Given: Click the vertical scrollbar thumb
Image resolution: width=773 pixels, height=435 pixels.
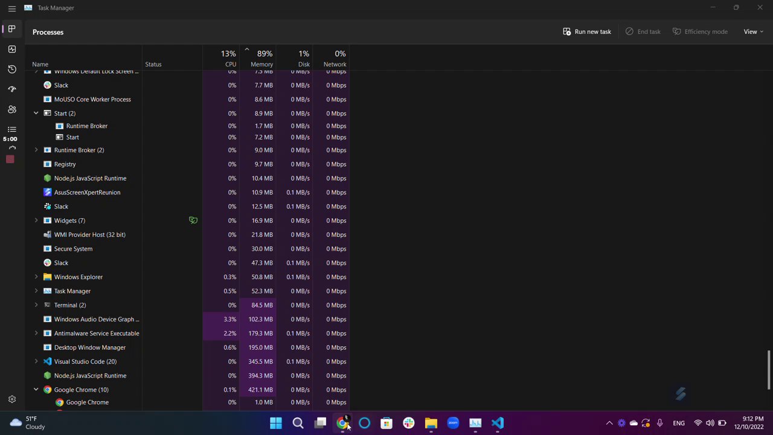Looking at the screenshot, I should coord(769,370).
